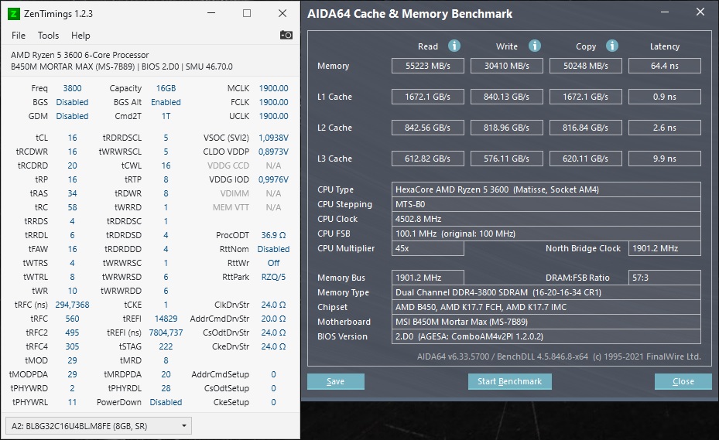Open the File menu in ZenTimings
Image resolution: width=719 pixels, height=440 pixels.
tap(19, 36)
